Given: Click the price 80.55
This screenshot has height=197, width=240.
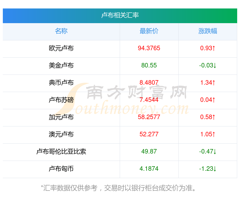Looking at the screenshot, I should [149, 65].
